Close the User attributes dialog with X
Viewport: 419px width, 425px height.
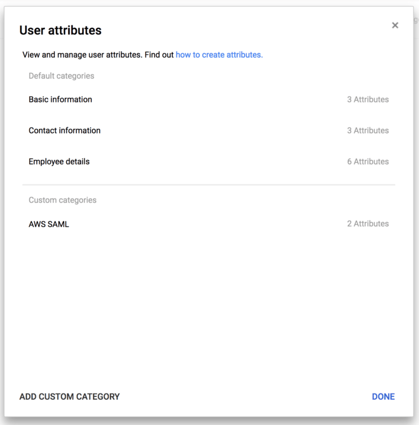(395, 26)
